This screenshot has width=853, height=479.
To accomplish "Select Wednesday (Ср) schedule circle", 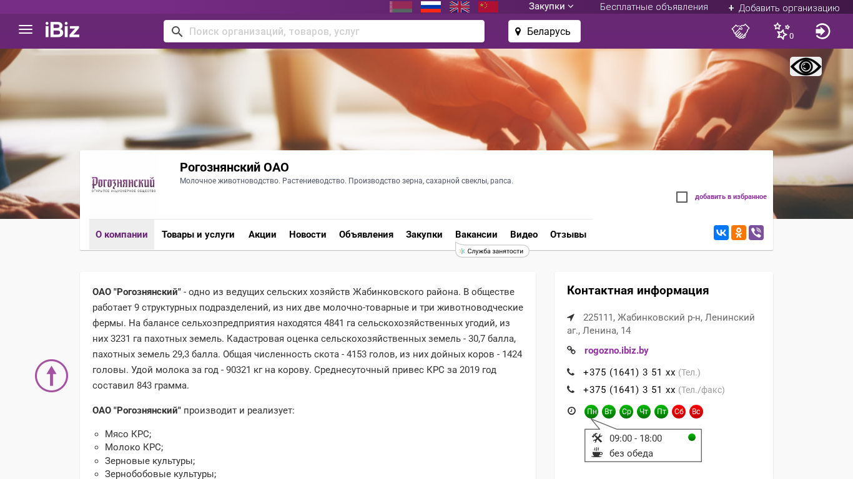I will click(626, 412).
